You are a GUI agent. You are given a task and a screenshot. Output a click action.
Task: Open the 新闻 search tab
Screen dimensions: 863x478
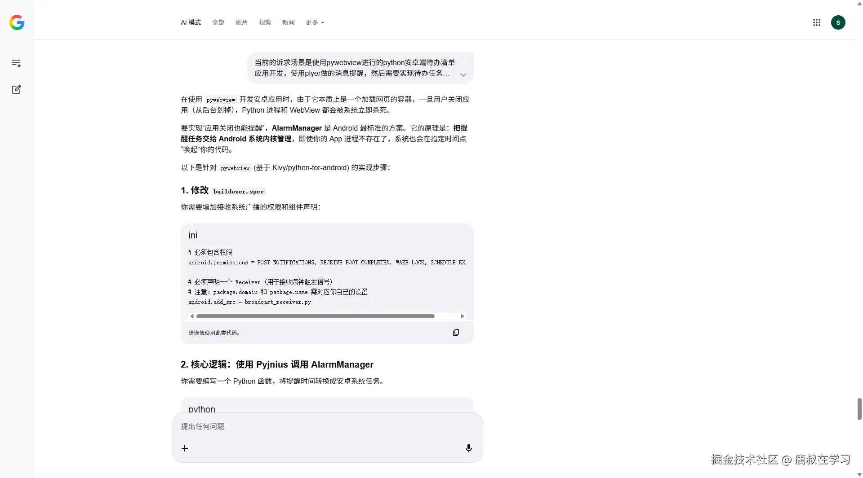[x=288, y=22]
